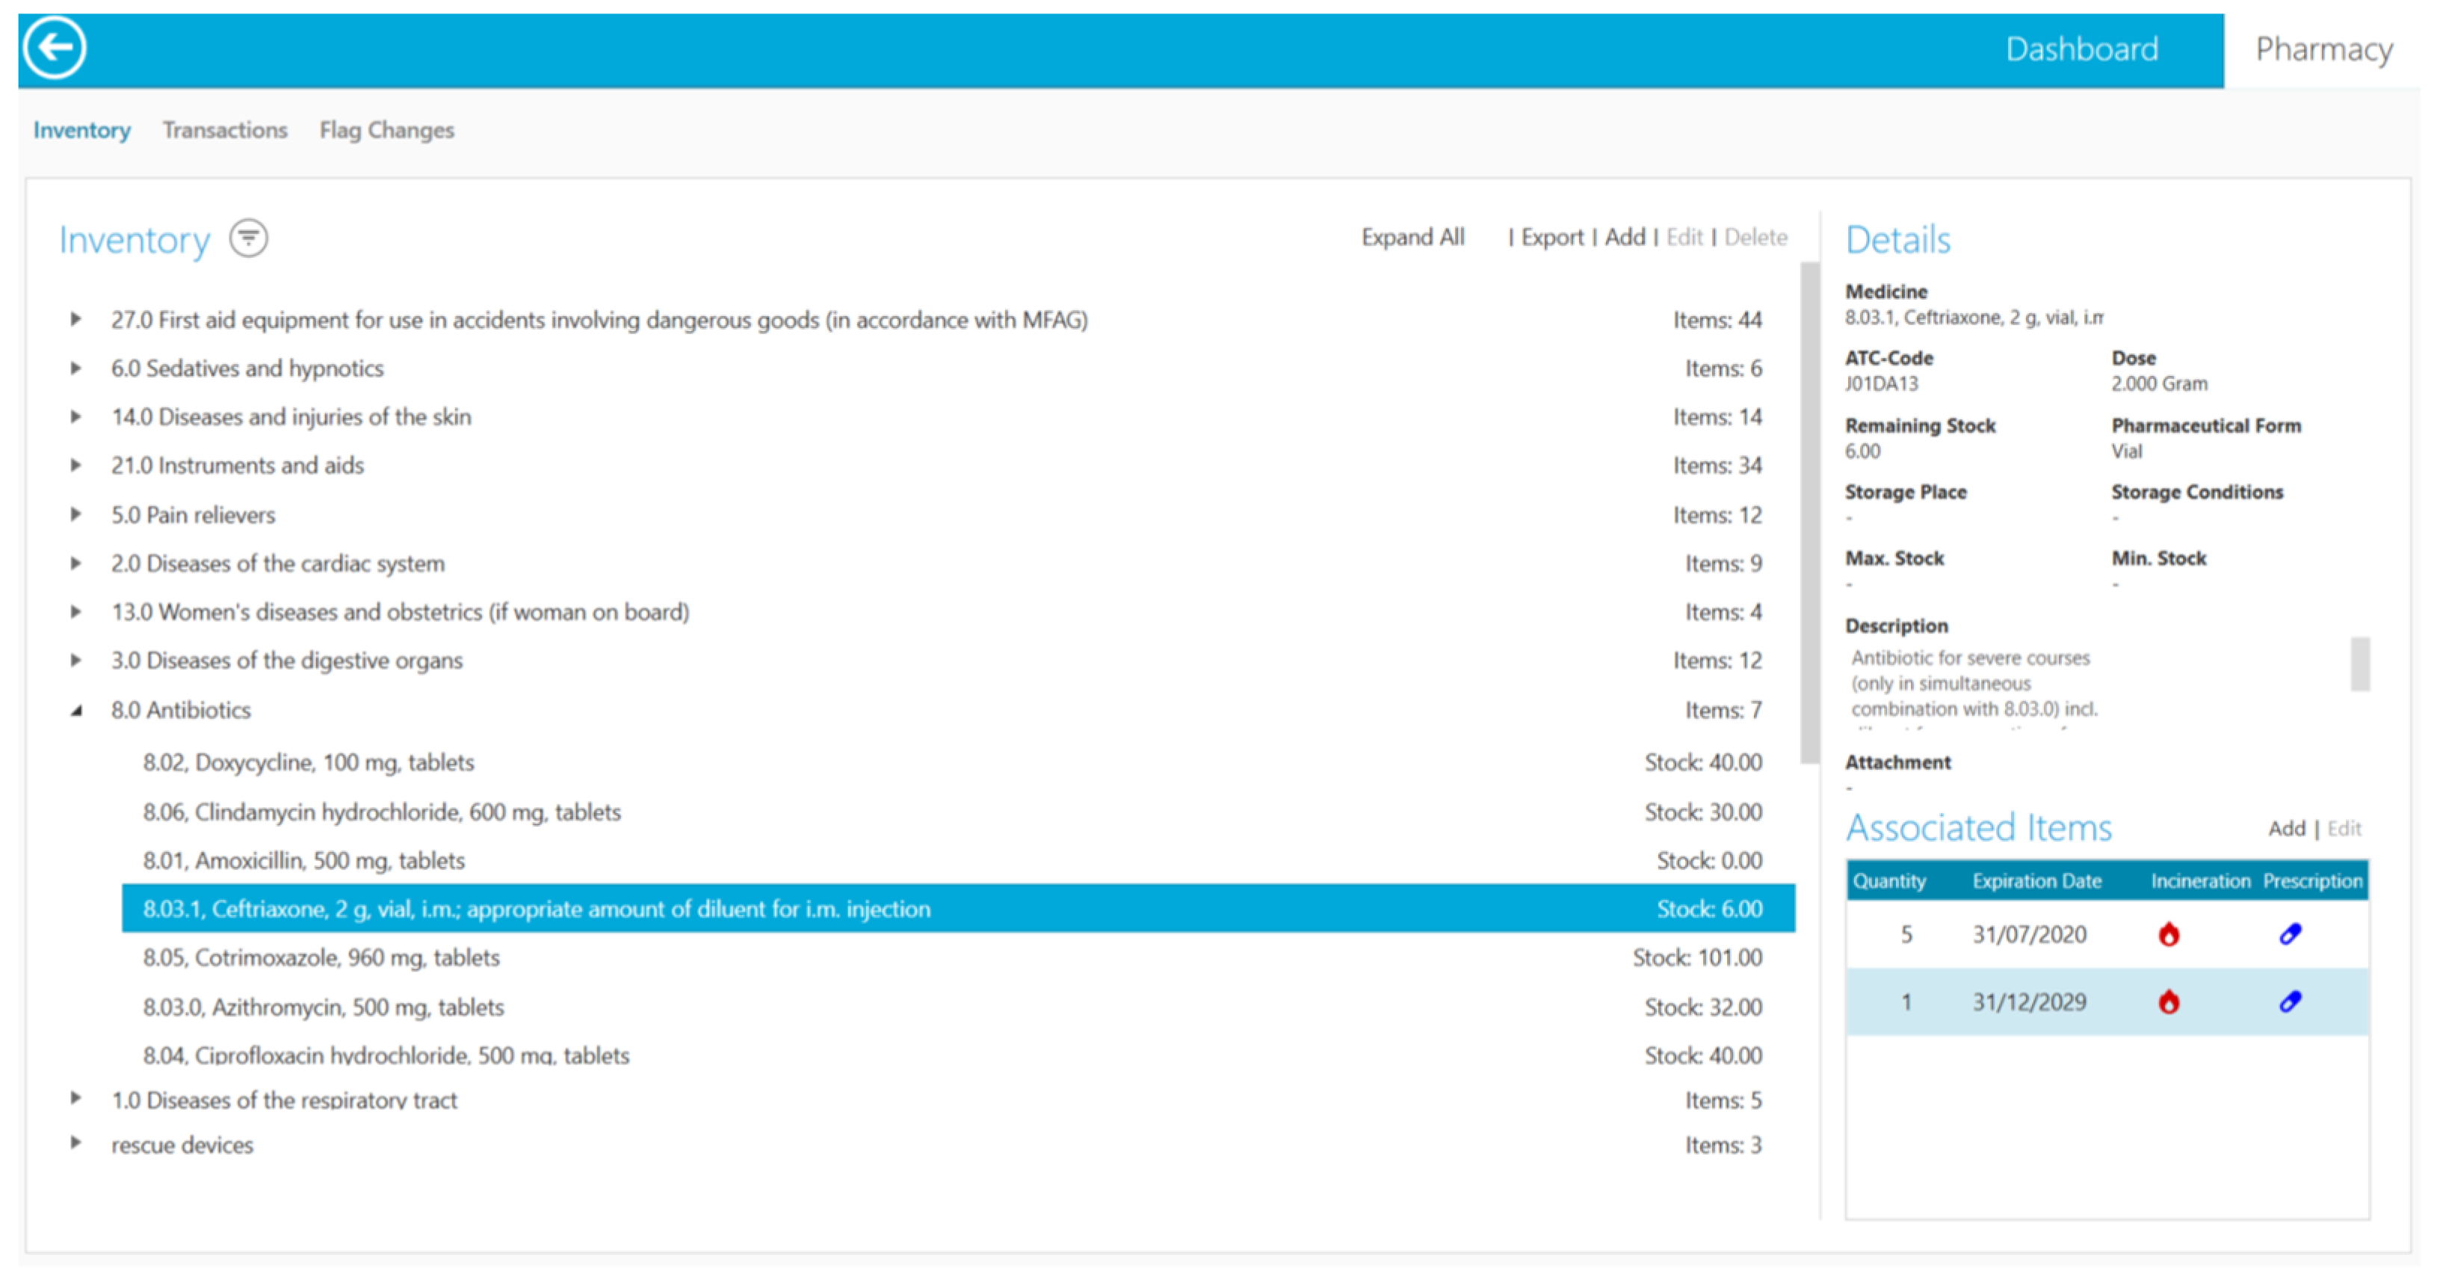
Task: Expand the rescue devices category
Action: [75, 1144]
